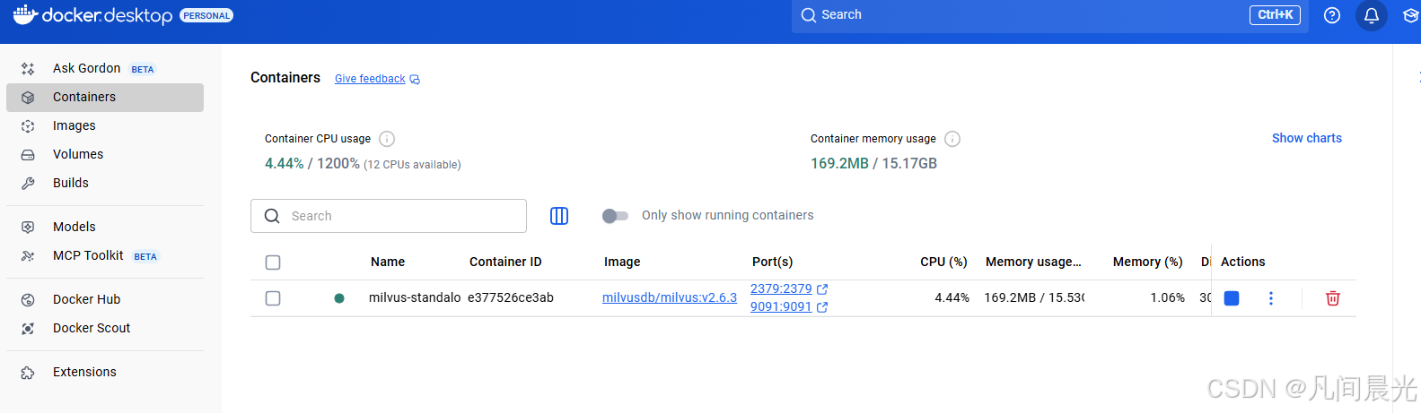
Task: Click the Actions column header
Action: point(1243,262)
